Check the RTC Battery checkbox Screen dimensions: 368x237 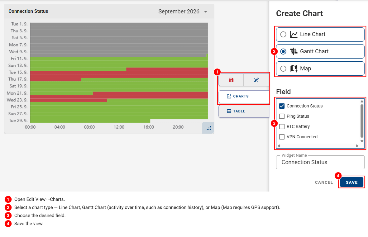click(282, 127)
